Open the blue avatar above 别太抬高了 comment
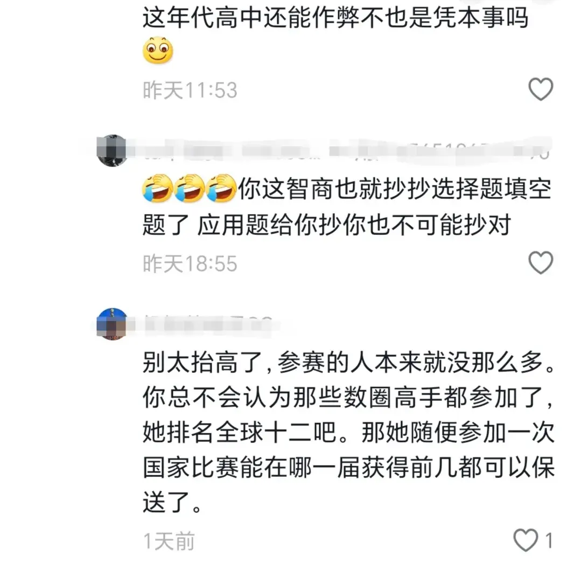The height and width of the screenshot is (562, 581). click(112, 324)
